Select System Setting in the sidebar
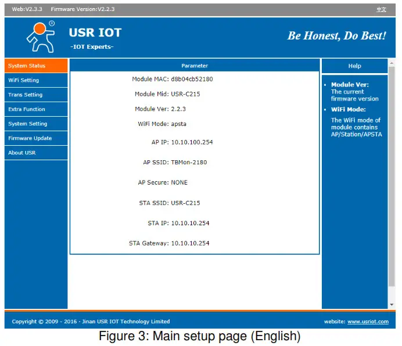 (x=36, y=124)
